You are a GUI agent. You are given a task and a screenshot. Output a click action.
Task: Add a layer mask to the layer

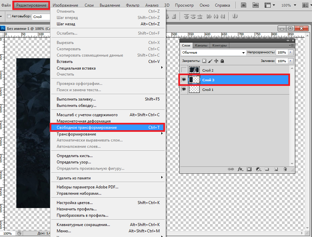tap(249, 169)
